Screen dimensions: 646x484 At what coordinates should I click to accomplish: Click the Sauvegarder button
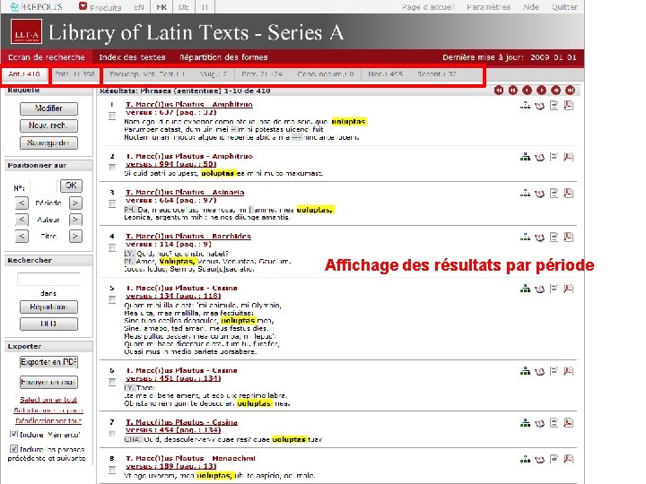[x=48, y=143]
